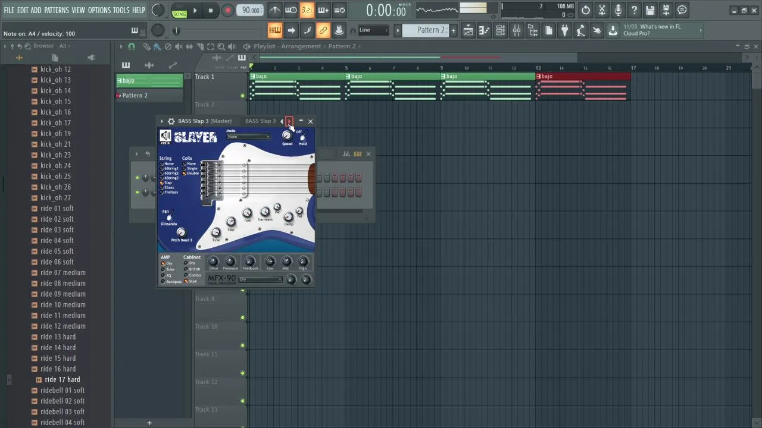The image size is (762, 428).
Task: Open the ADD menu
Action: (x=36, y=10)
